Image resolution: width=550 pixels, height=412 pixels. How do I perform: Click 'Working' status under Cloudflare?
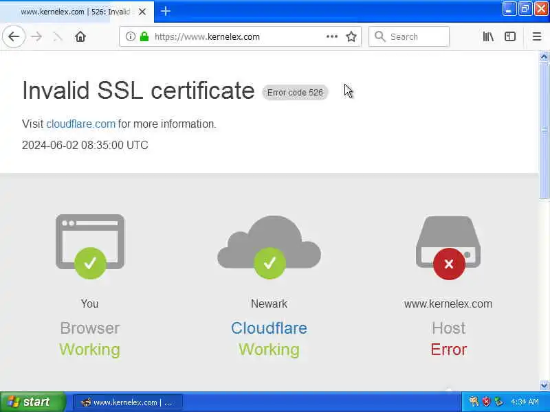tap(269, 350)
